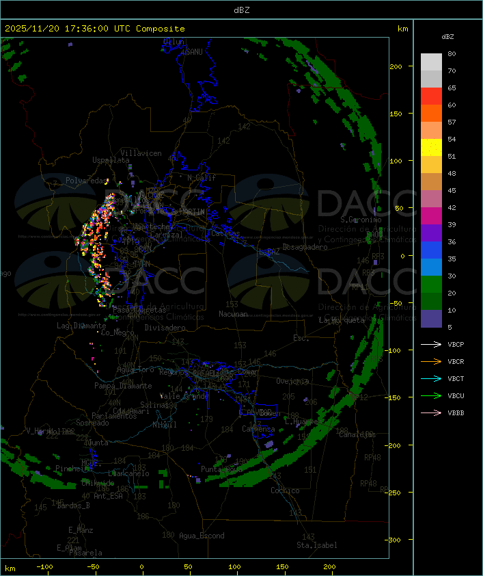Screen dimensions: 483x576
Task: Select the bright orange 57-60 dBZ swatch
Action: point(431,113)
